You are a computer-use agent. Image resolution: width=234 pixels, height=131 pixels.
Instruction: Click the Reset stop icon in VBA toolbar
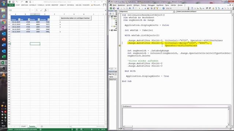[145, 8]
